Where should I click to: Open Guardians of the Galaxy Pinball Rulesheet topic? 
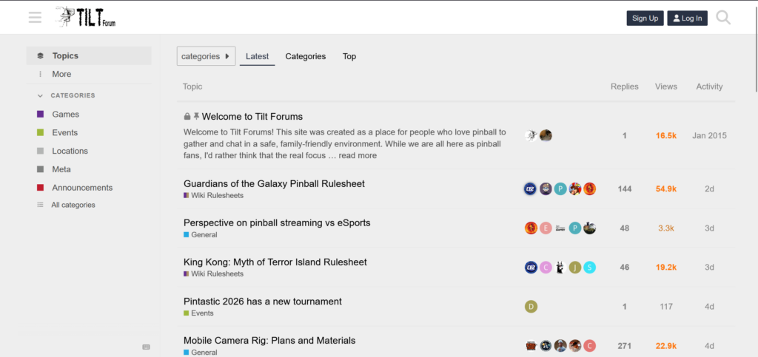(274, 184)
